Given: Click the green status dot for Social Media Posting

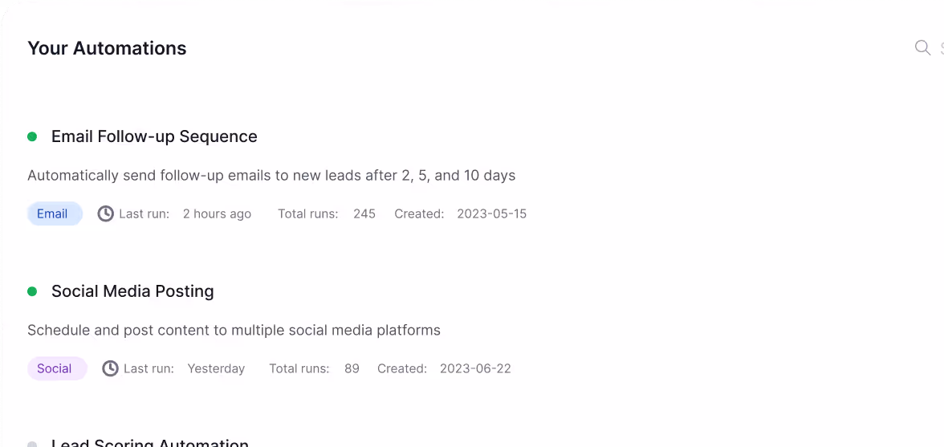Looking at the screenshot, I should (32, 291).
